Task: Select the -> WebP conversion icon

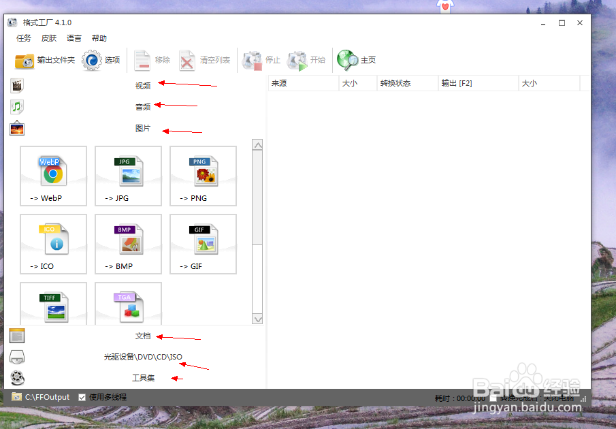Action: [x=53, y=176]
